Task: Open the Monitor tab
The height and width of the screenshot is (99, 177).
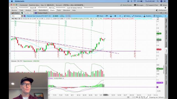Action: pos(14,10)
